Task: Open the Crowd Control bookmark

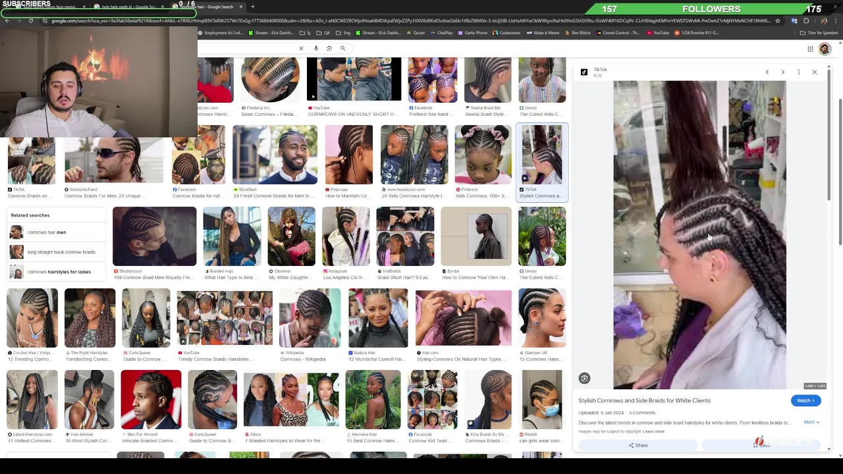Action: (617, 33)
